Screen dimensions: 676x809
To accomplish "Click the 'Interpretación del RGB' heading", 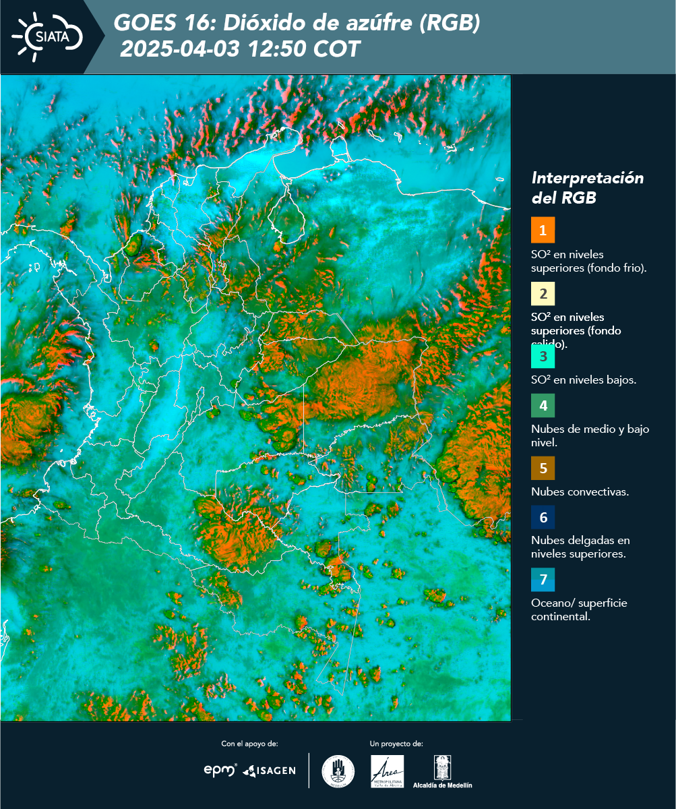I will pos(588,188).
